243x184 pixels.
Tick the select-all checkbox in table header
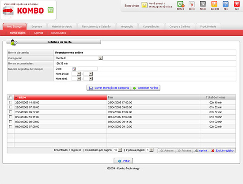click(10, 97)
